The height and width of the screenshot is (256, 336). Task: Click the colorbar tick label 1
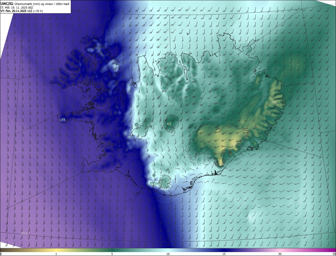coord(56,254)
